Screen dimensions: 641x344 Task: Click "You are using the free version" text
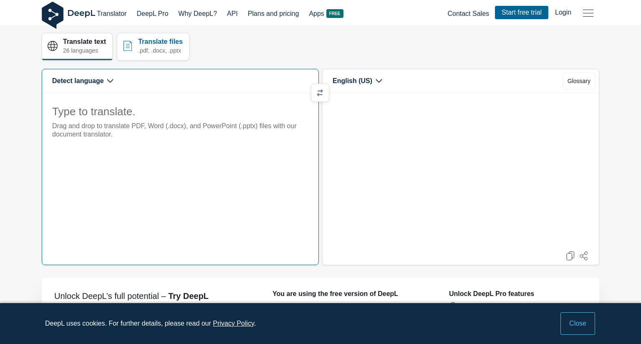pos(335,294)
